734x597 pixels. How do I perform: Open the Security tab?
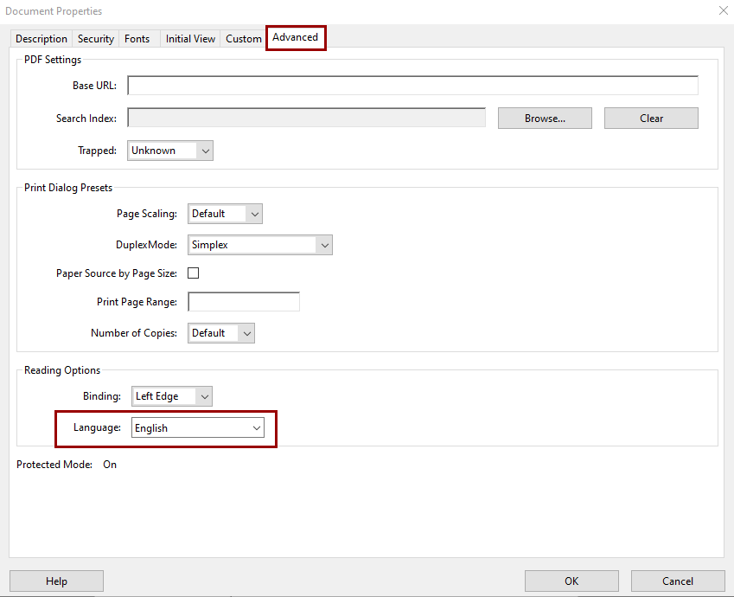point(95,39)
